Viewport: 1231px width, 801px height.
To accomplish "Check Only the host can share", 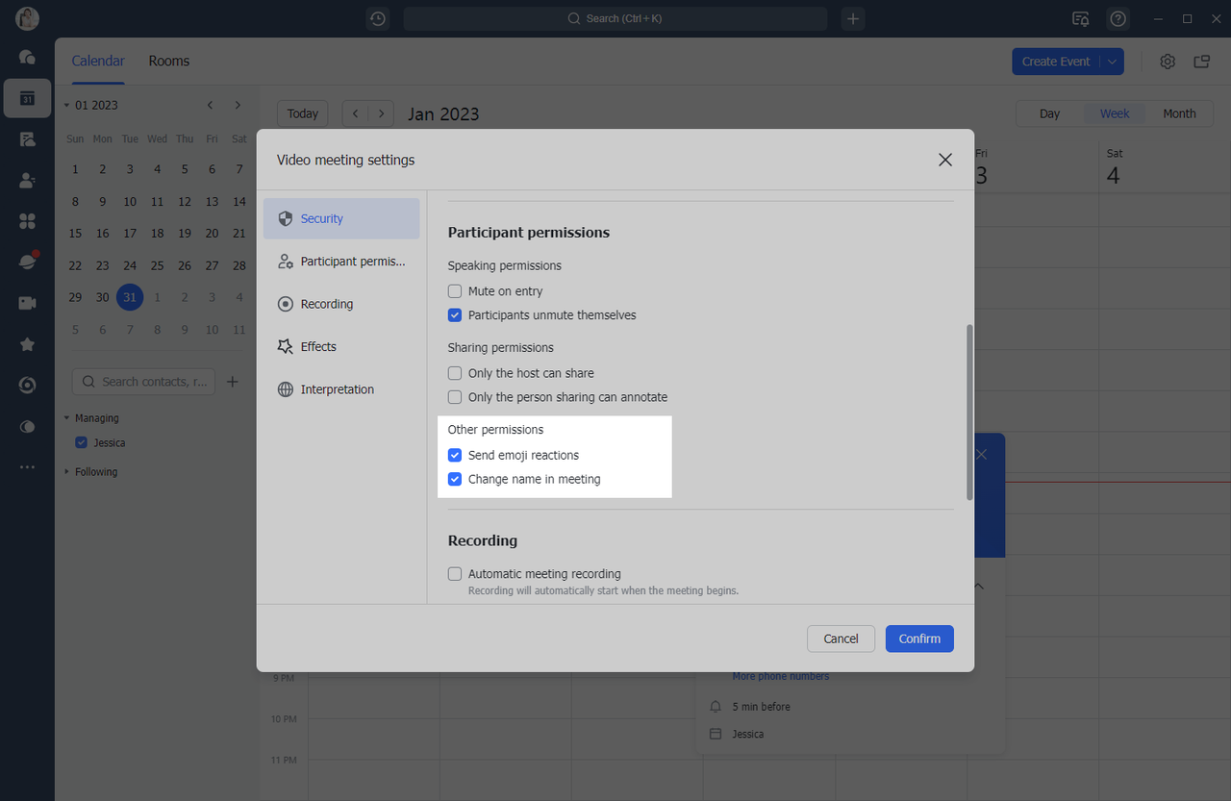I will click(456, 373).
